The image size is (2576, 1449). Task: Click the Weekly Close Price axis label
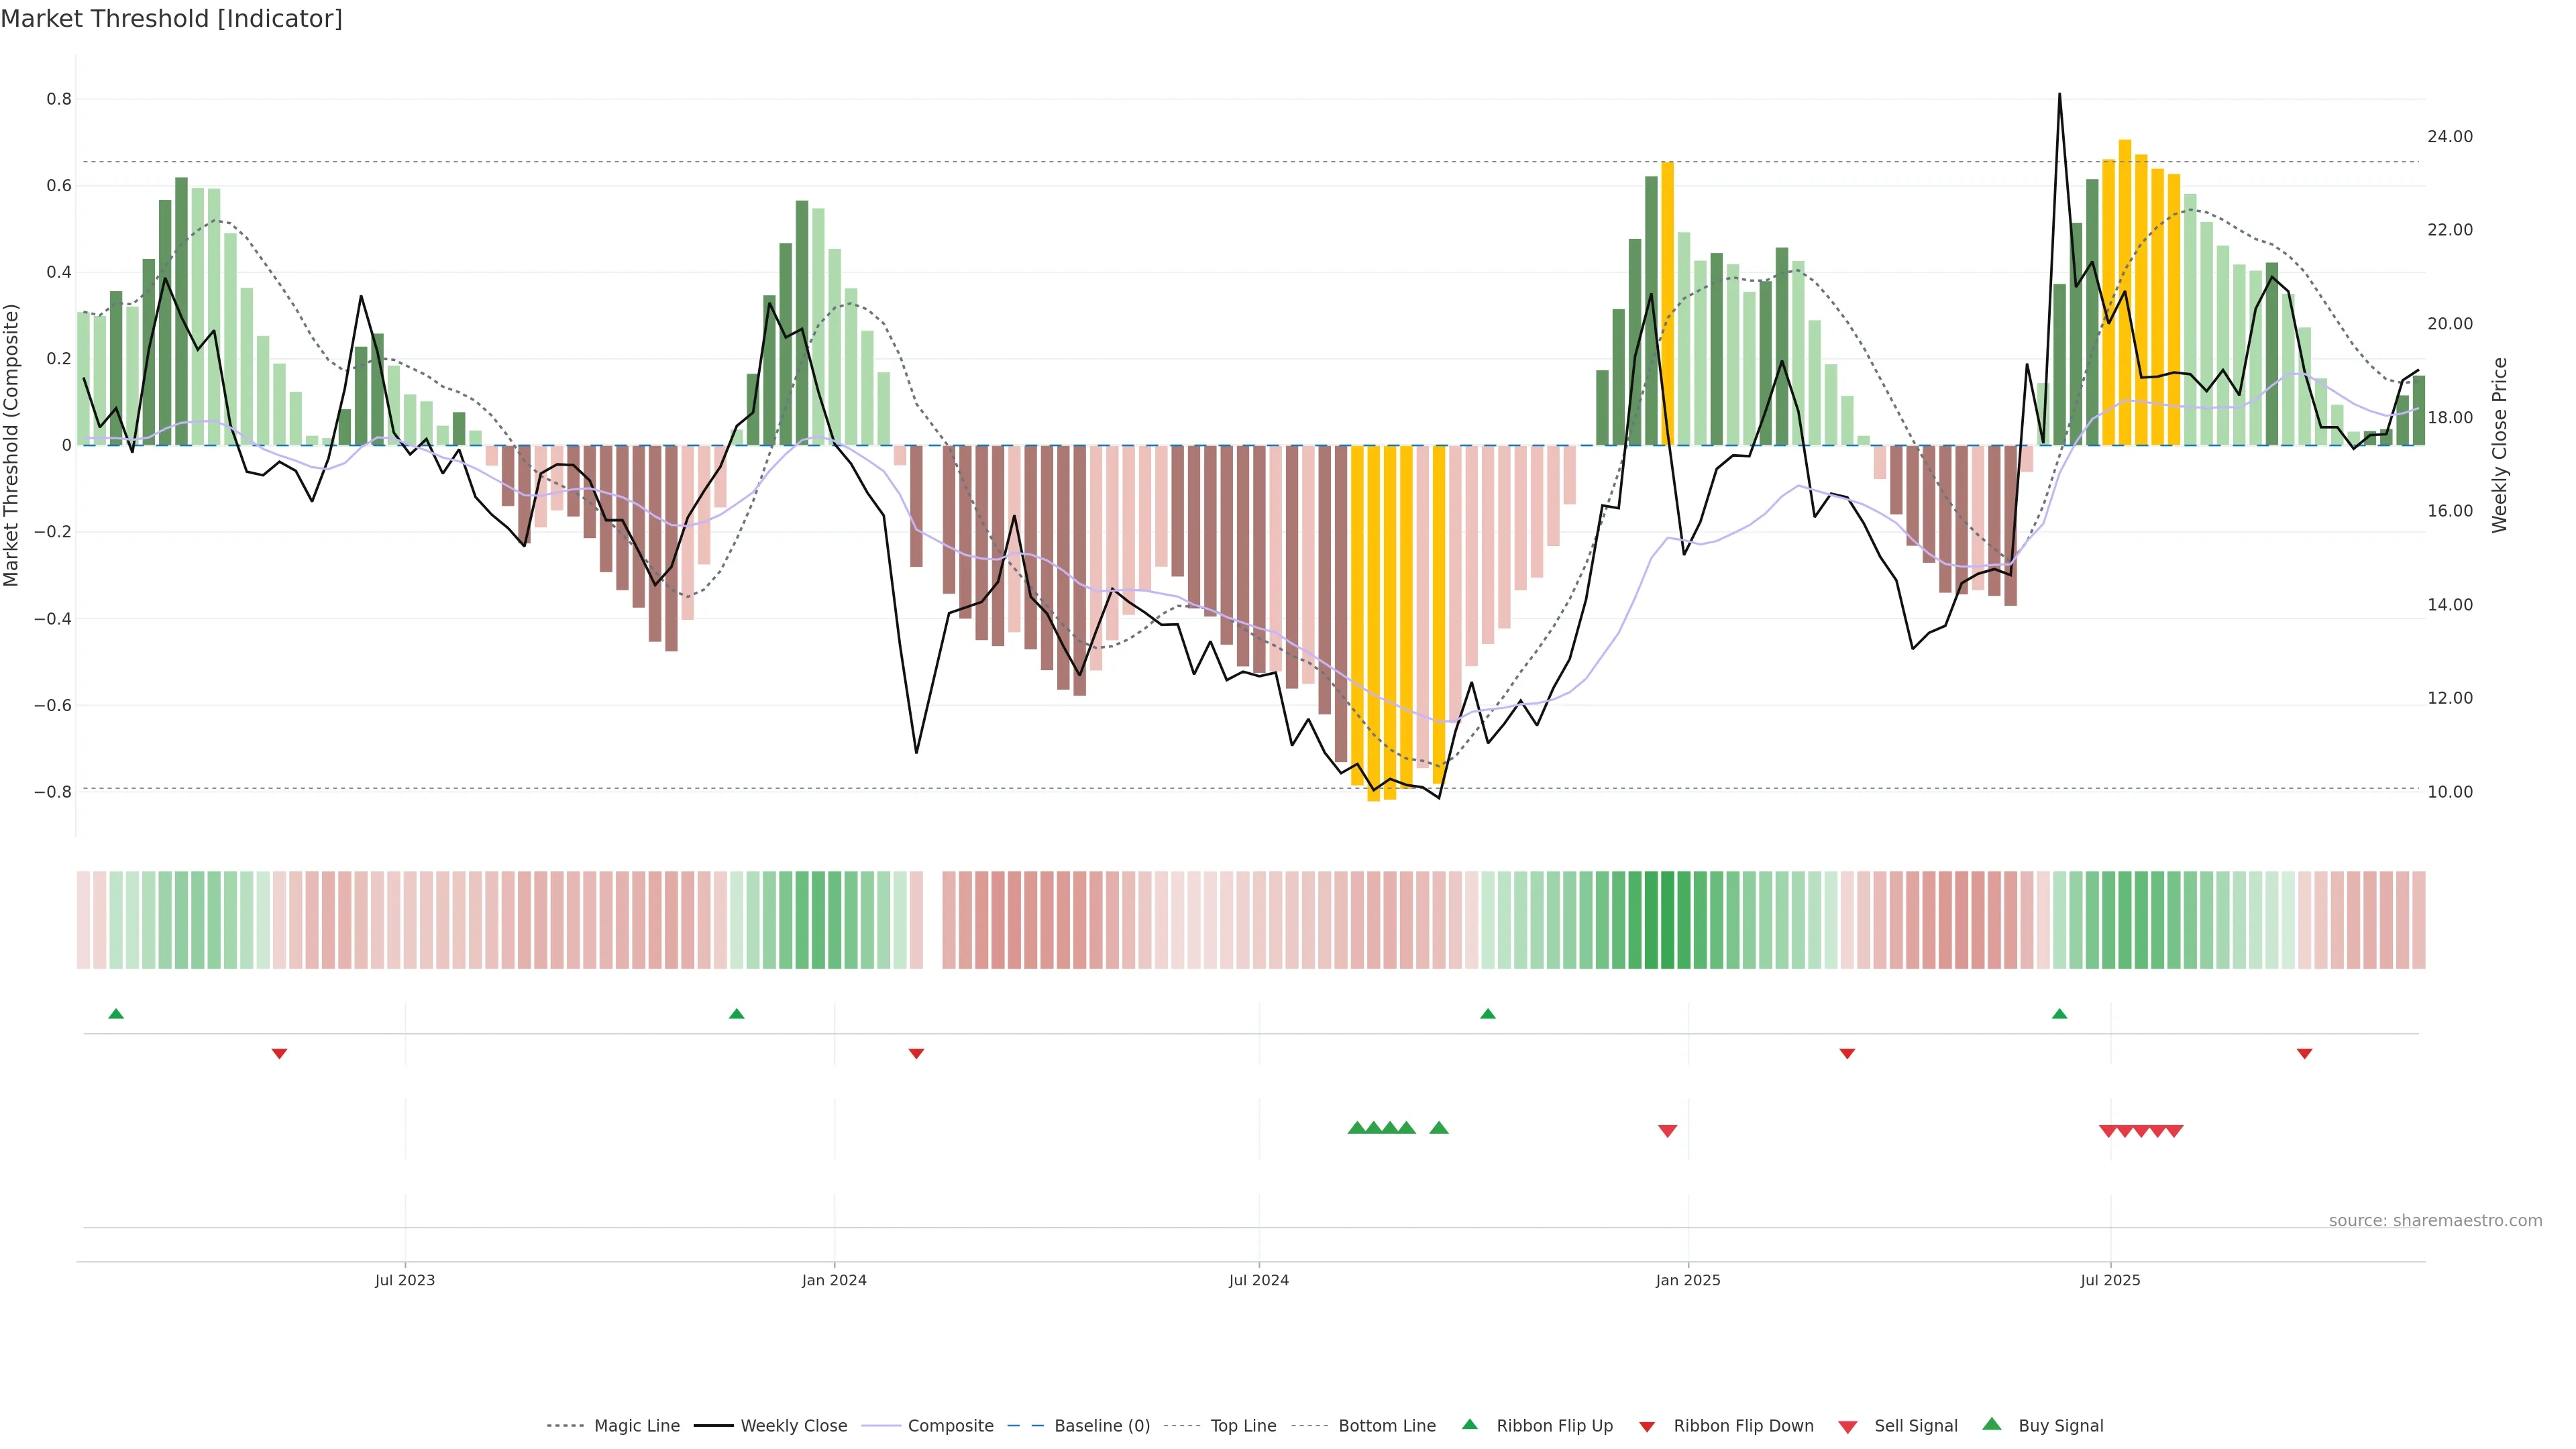[x=2500, y=445]
